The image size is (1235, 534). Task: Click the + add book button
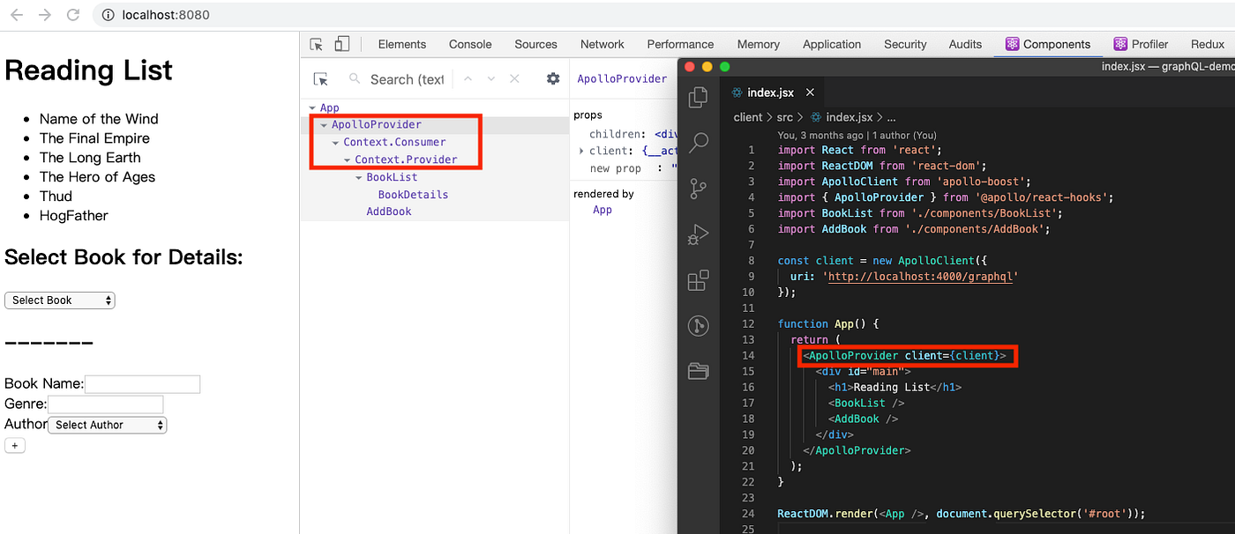(x=15, y=446)
